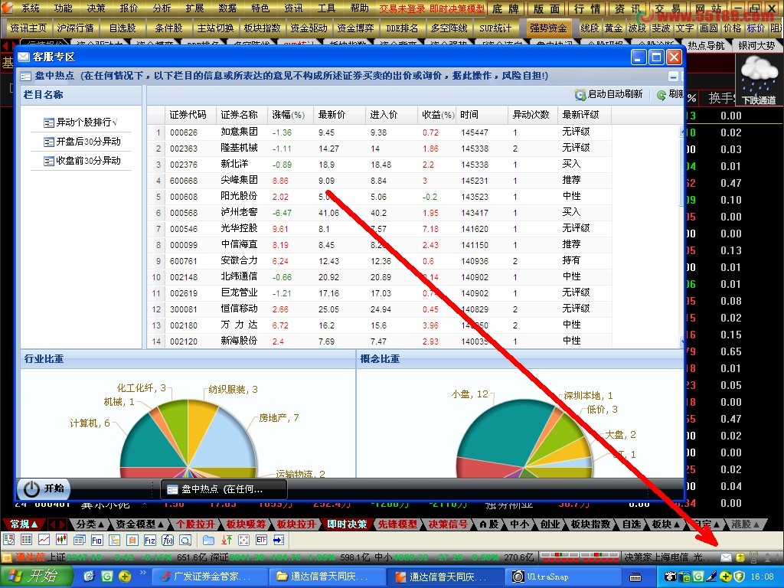Open the 系统 menu
The width and height of the screenshot is (784, 588).
[30, 8]
